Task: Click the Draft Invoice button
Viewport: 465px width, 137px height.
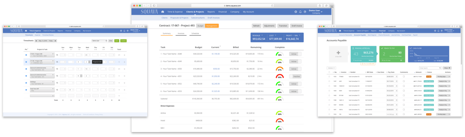Action: point(297,26)
